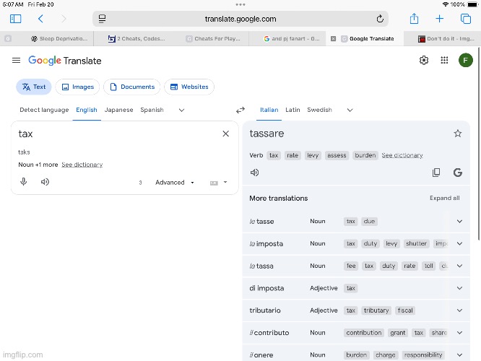This screenshot has width=481, height=361.
Task: Click the microphone voice input icon
Action: click(24, 182)
